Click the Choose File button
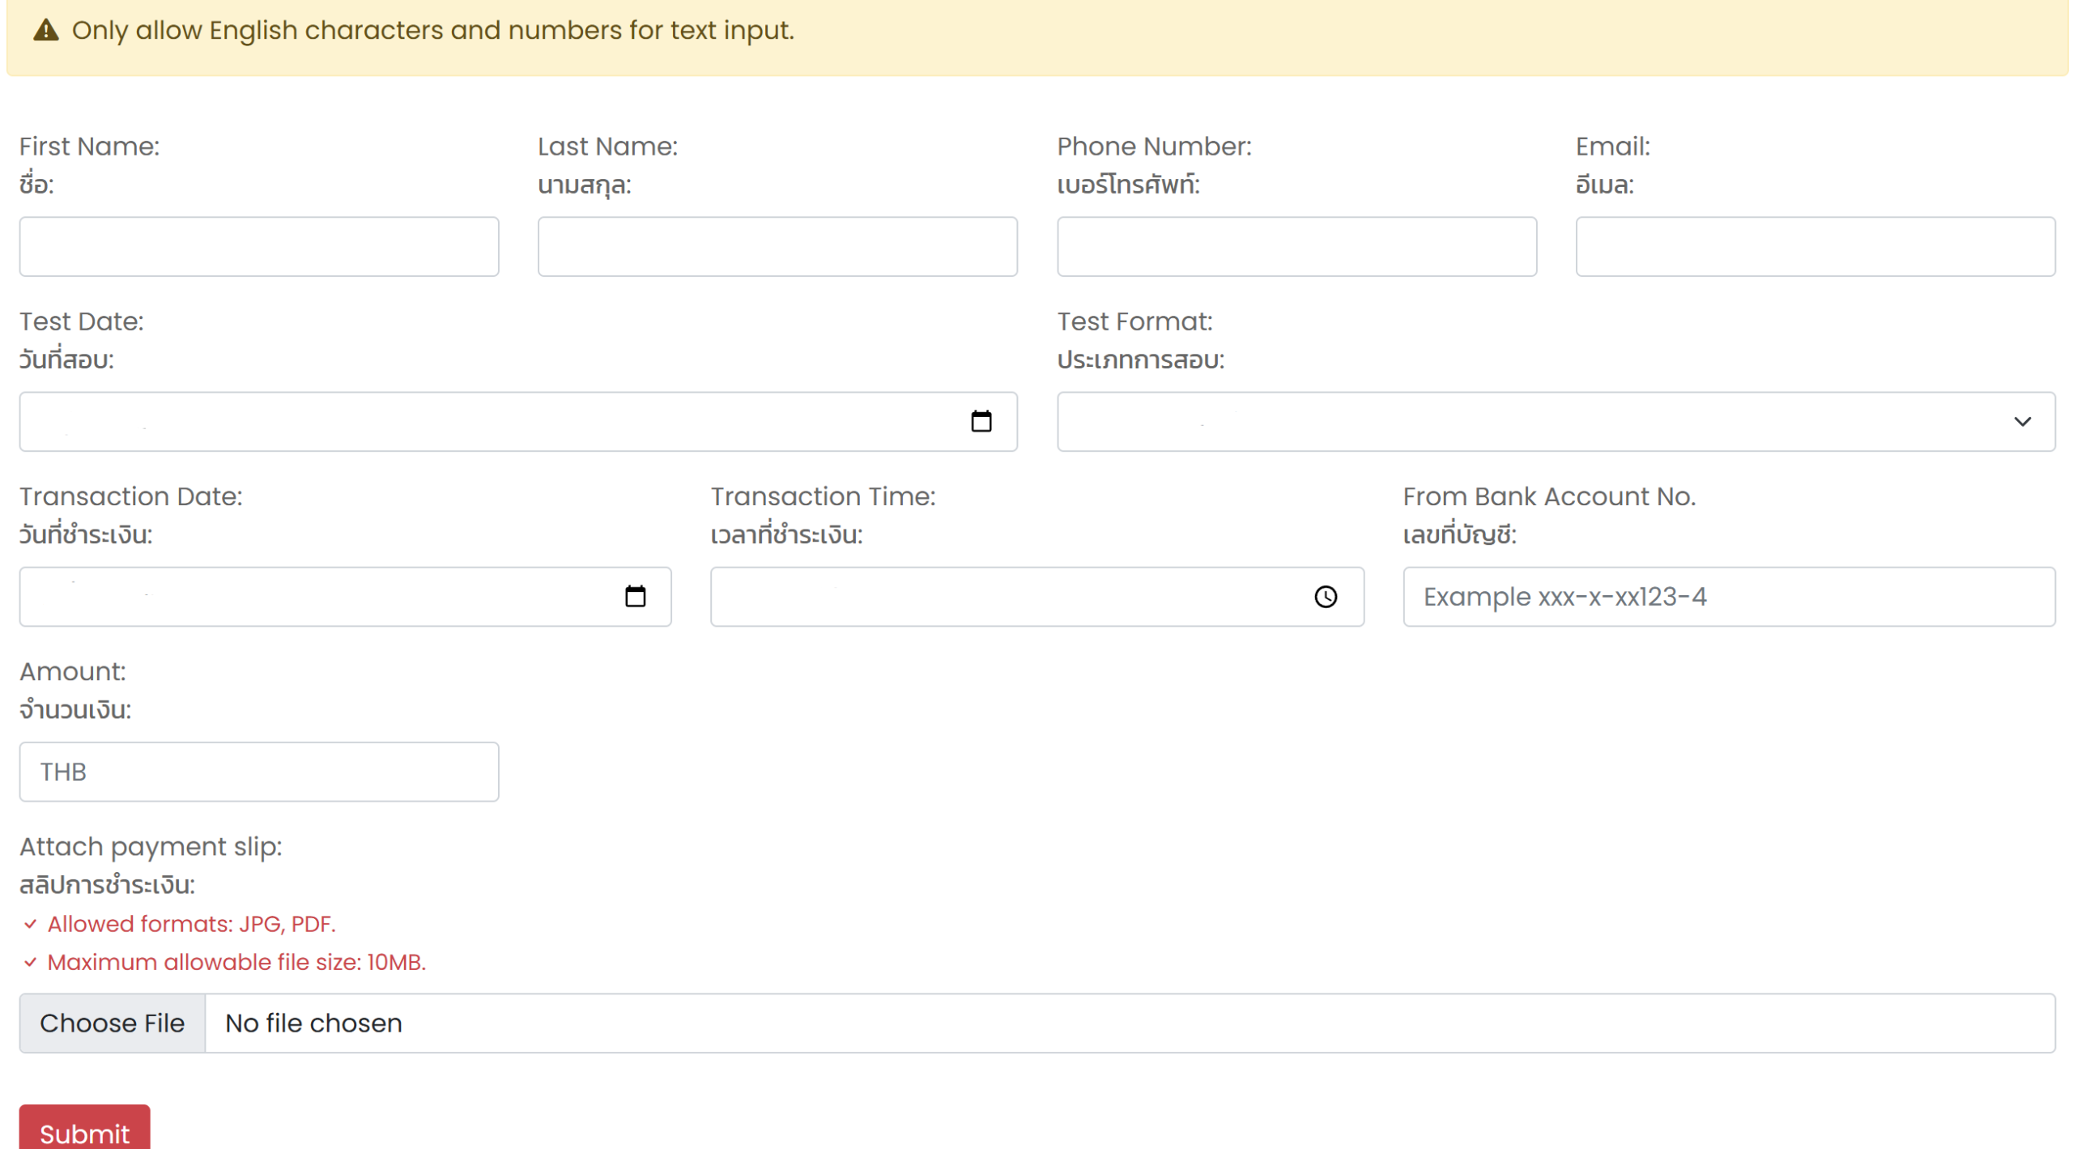Image resolution: width=2073 pixels, height=1149 pixels. 112,1023
